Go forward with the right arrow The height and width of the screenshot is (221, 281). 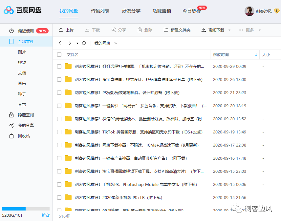pos(70,43)
